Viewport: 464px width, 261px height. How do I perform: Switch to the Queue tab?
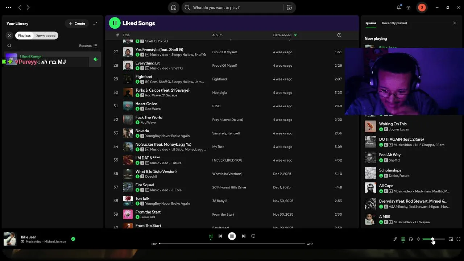370,23
